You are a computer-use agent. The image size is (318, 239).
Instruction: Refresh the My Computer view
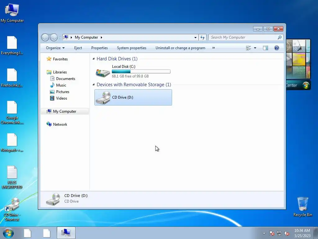202,37
